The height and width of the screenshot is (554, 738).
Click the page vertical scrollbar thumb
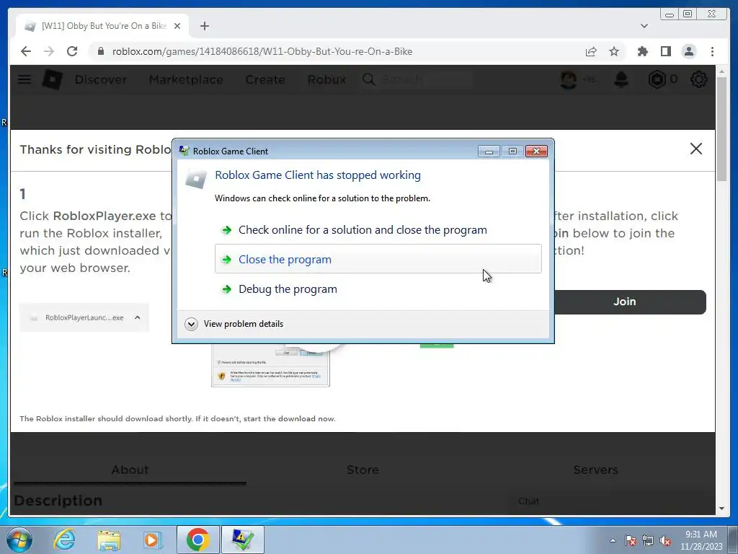722,128
